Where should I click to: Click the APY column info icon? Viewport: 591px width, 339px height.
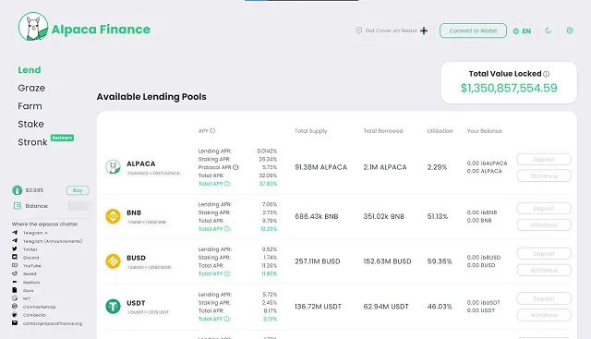[x=212, y=131]
